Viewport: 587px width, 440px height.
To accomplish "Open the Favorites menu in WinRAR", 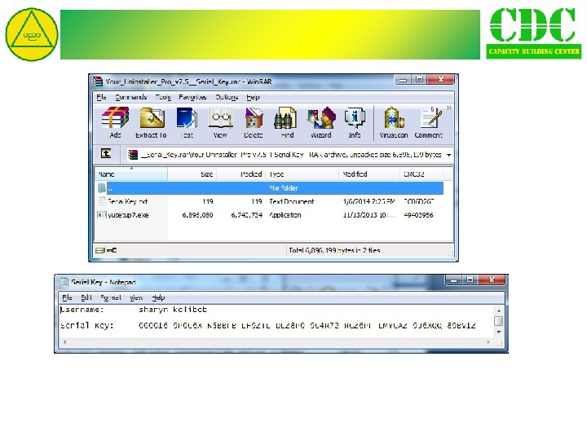I will point(192,97).
